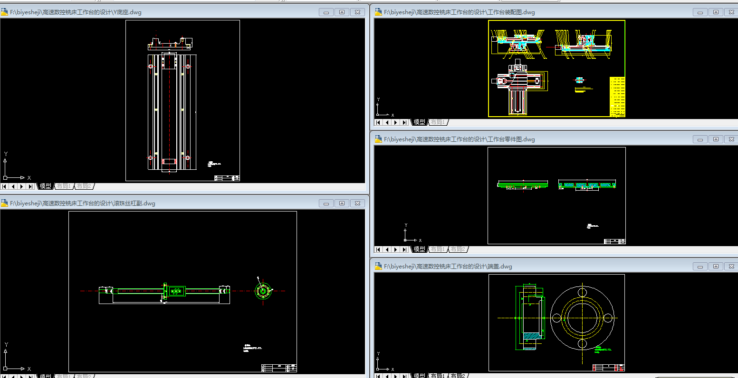The width and height of the screenshot is (738, 378).
Task: Go to next layout tab in 工作台装配图.dwg
Action: (396, 122)
